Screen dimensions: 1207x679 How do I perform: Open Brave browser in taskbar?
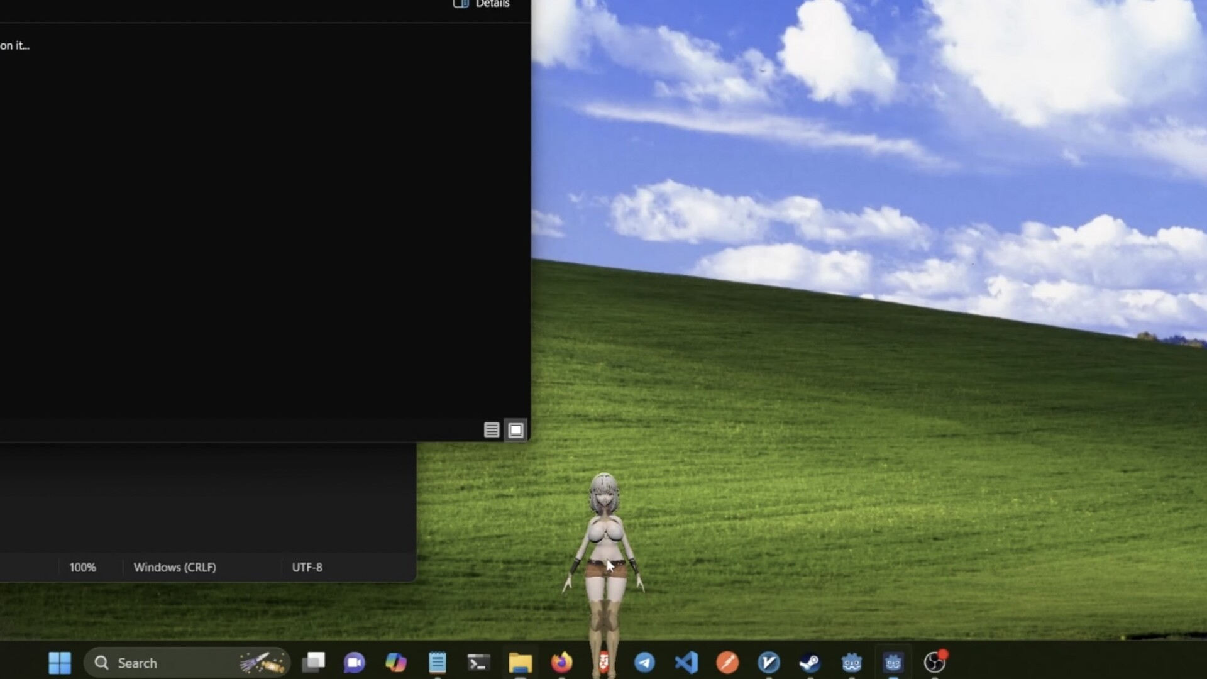(x=603, y=663)
